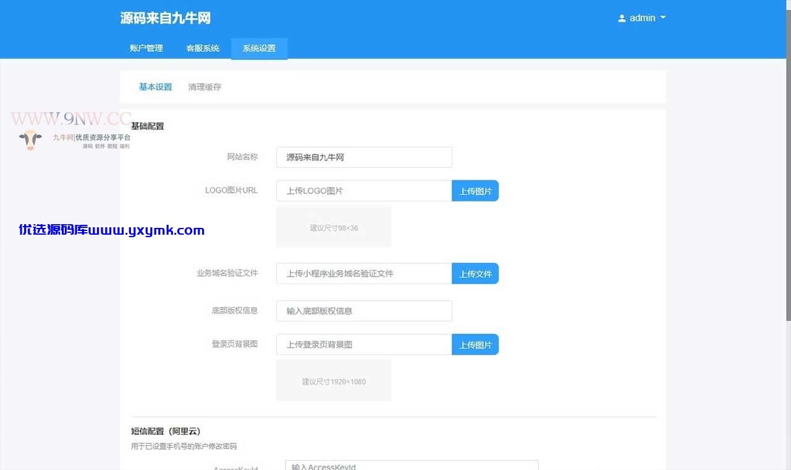Open the 账户管理 menu
Screen dimensions: 791x470
(146, 48)
